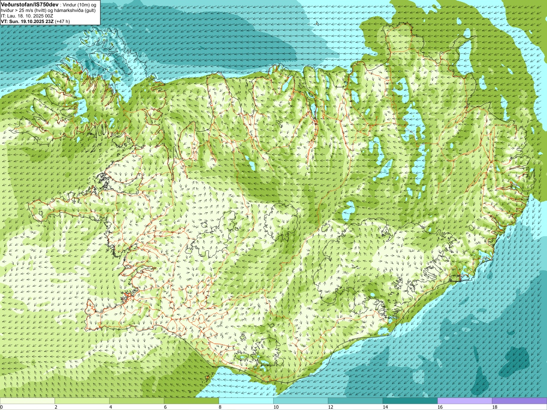This screenshot has width=547, height=410.
Task: Click the light purple 16–18 m/s legend swatch
Action: pos(465,401)
